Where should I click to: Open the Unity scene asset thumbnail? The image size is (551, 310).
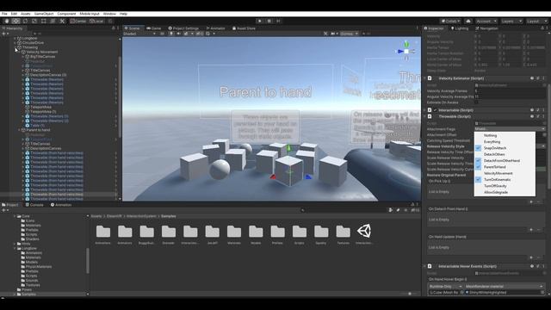click(364, 234)
